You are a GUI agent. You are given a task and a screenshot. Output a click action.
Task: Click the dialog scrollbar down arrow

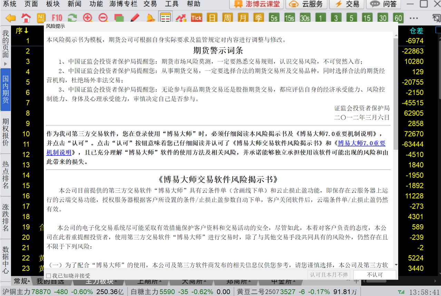pos(395,265)
